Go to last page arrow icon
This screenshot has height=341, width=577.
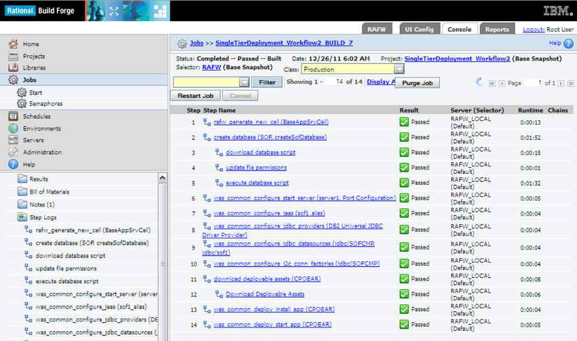[570, 84]
